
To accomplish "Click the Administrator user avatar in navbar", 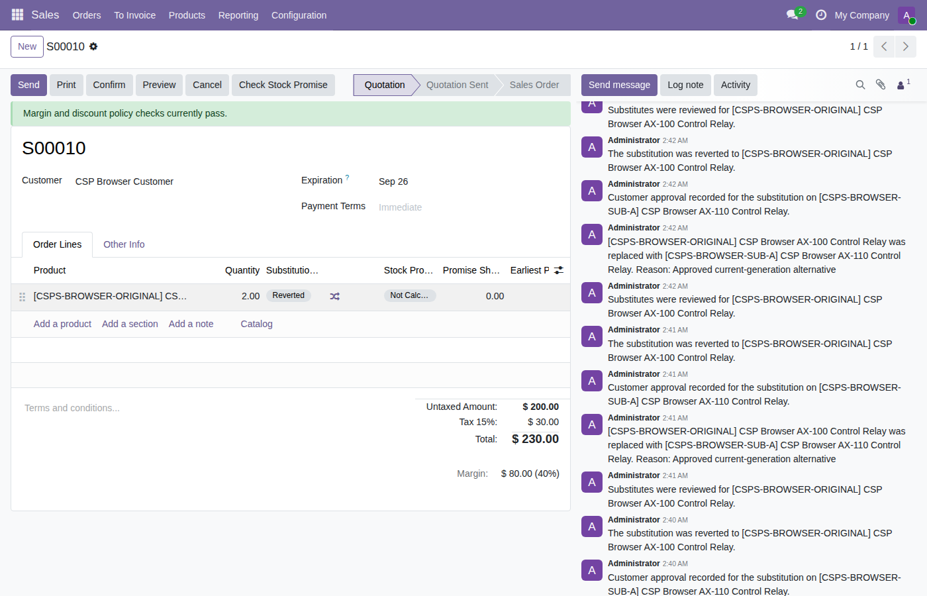I will [906, 15].
